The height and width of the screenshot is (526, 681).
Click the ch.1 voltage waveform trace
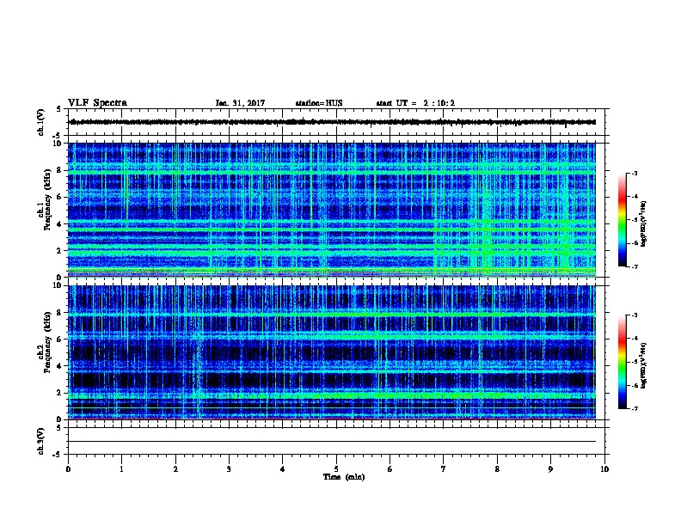coord(333,122)
